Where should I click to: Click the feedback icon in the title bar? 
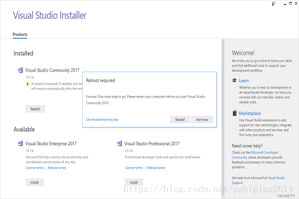pos(274,3)
